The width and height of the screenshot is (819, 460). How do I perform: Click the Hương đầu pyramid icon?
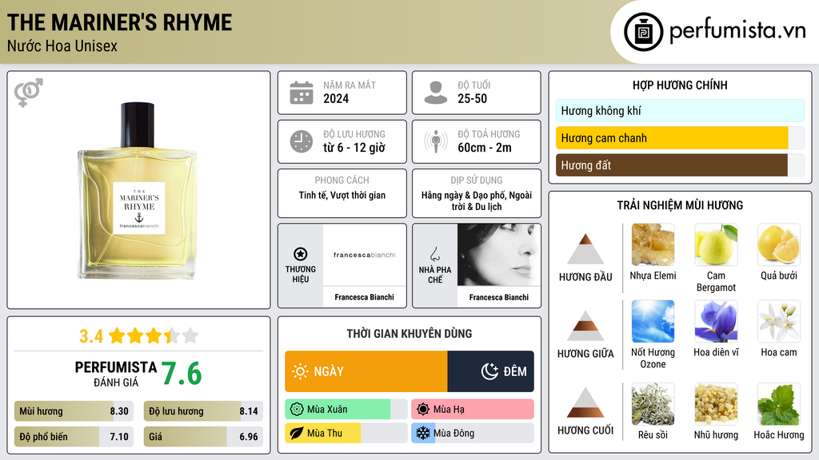pos(585,249)
